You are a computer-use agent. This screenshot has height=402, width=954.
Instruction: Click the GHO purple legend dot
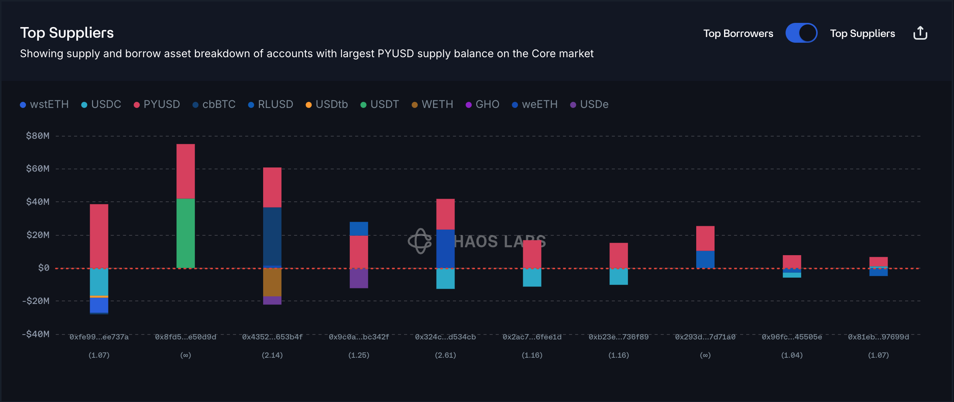click(469, 105)
